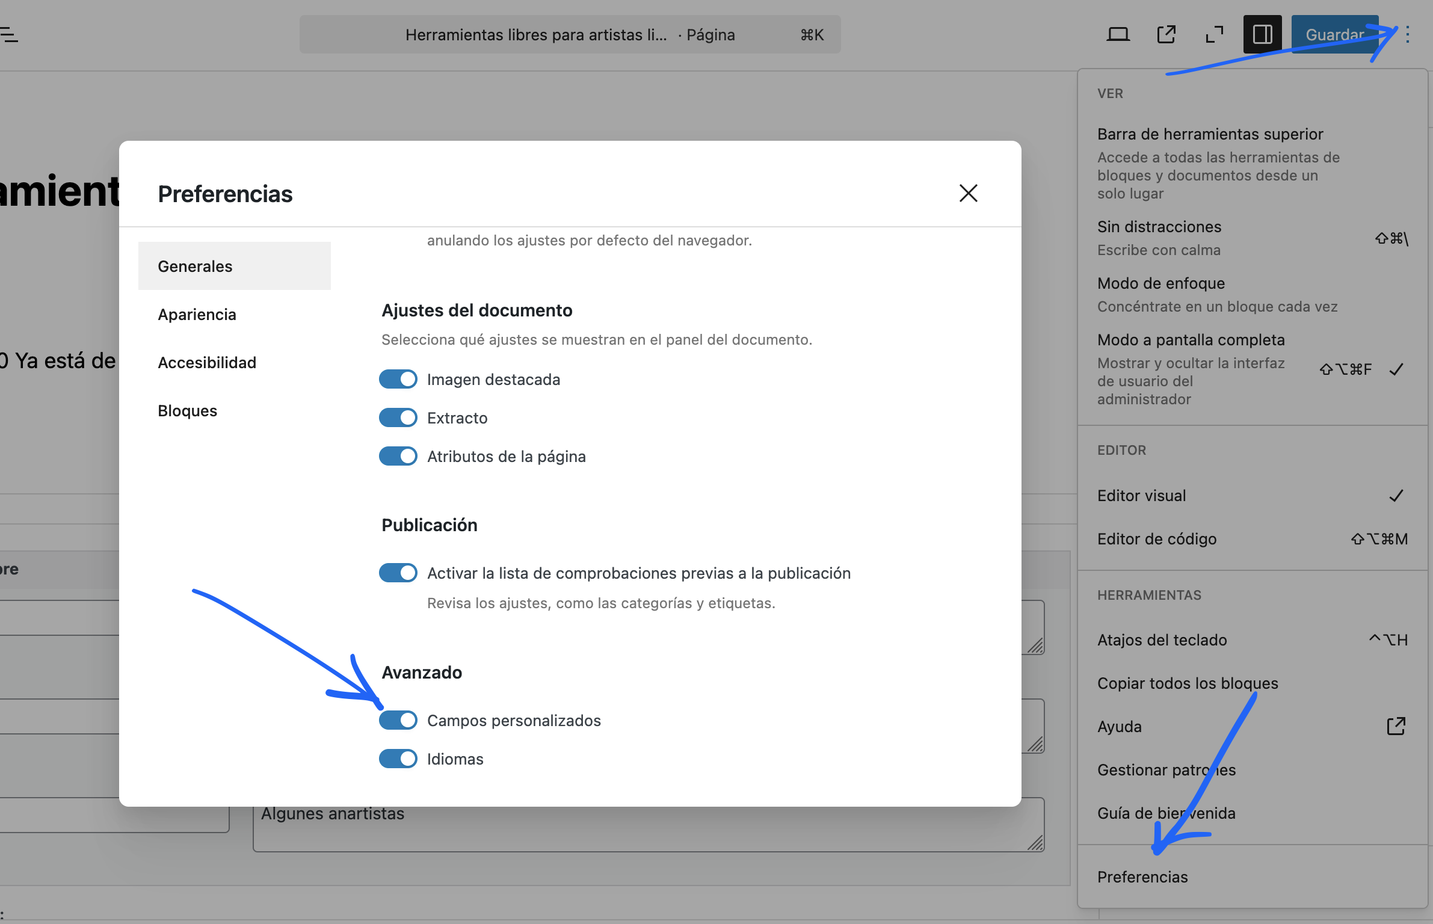Open Gestionar patrones
Screen dimensions: 1433x924
tap(1253, 770)
